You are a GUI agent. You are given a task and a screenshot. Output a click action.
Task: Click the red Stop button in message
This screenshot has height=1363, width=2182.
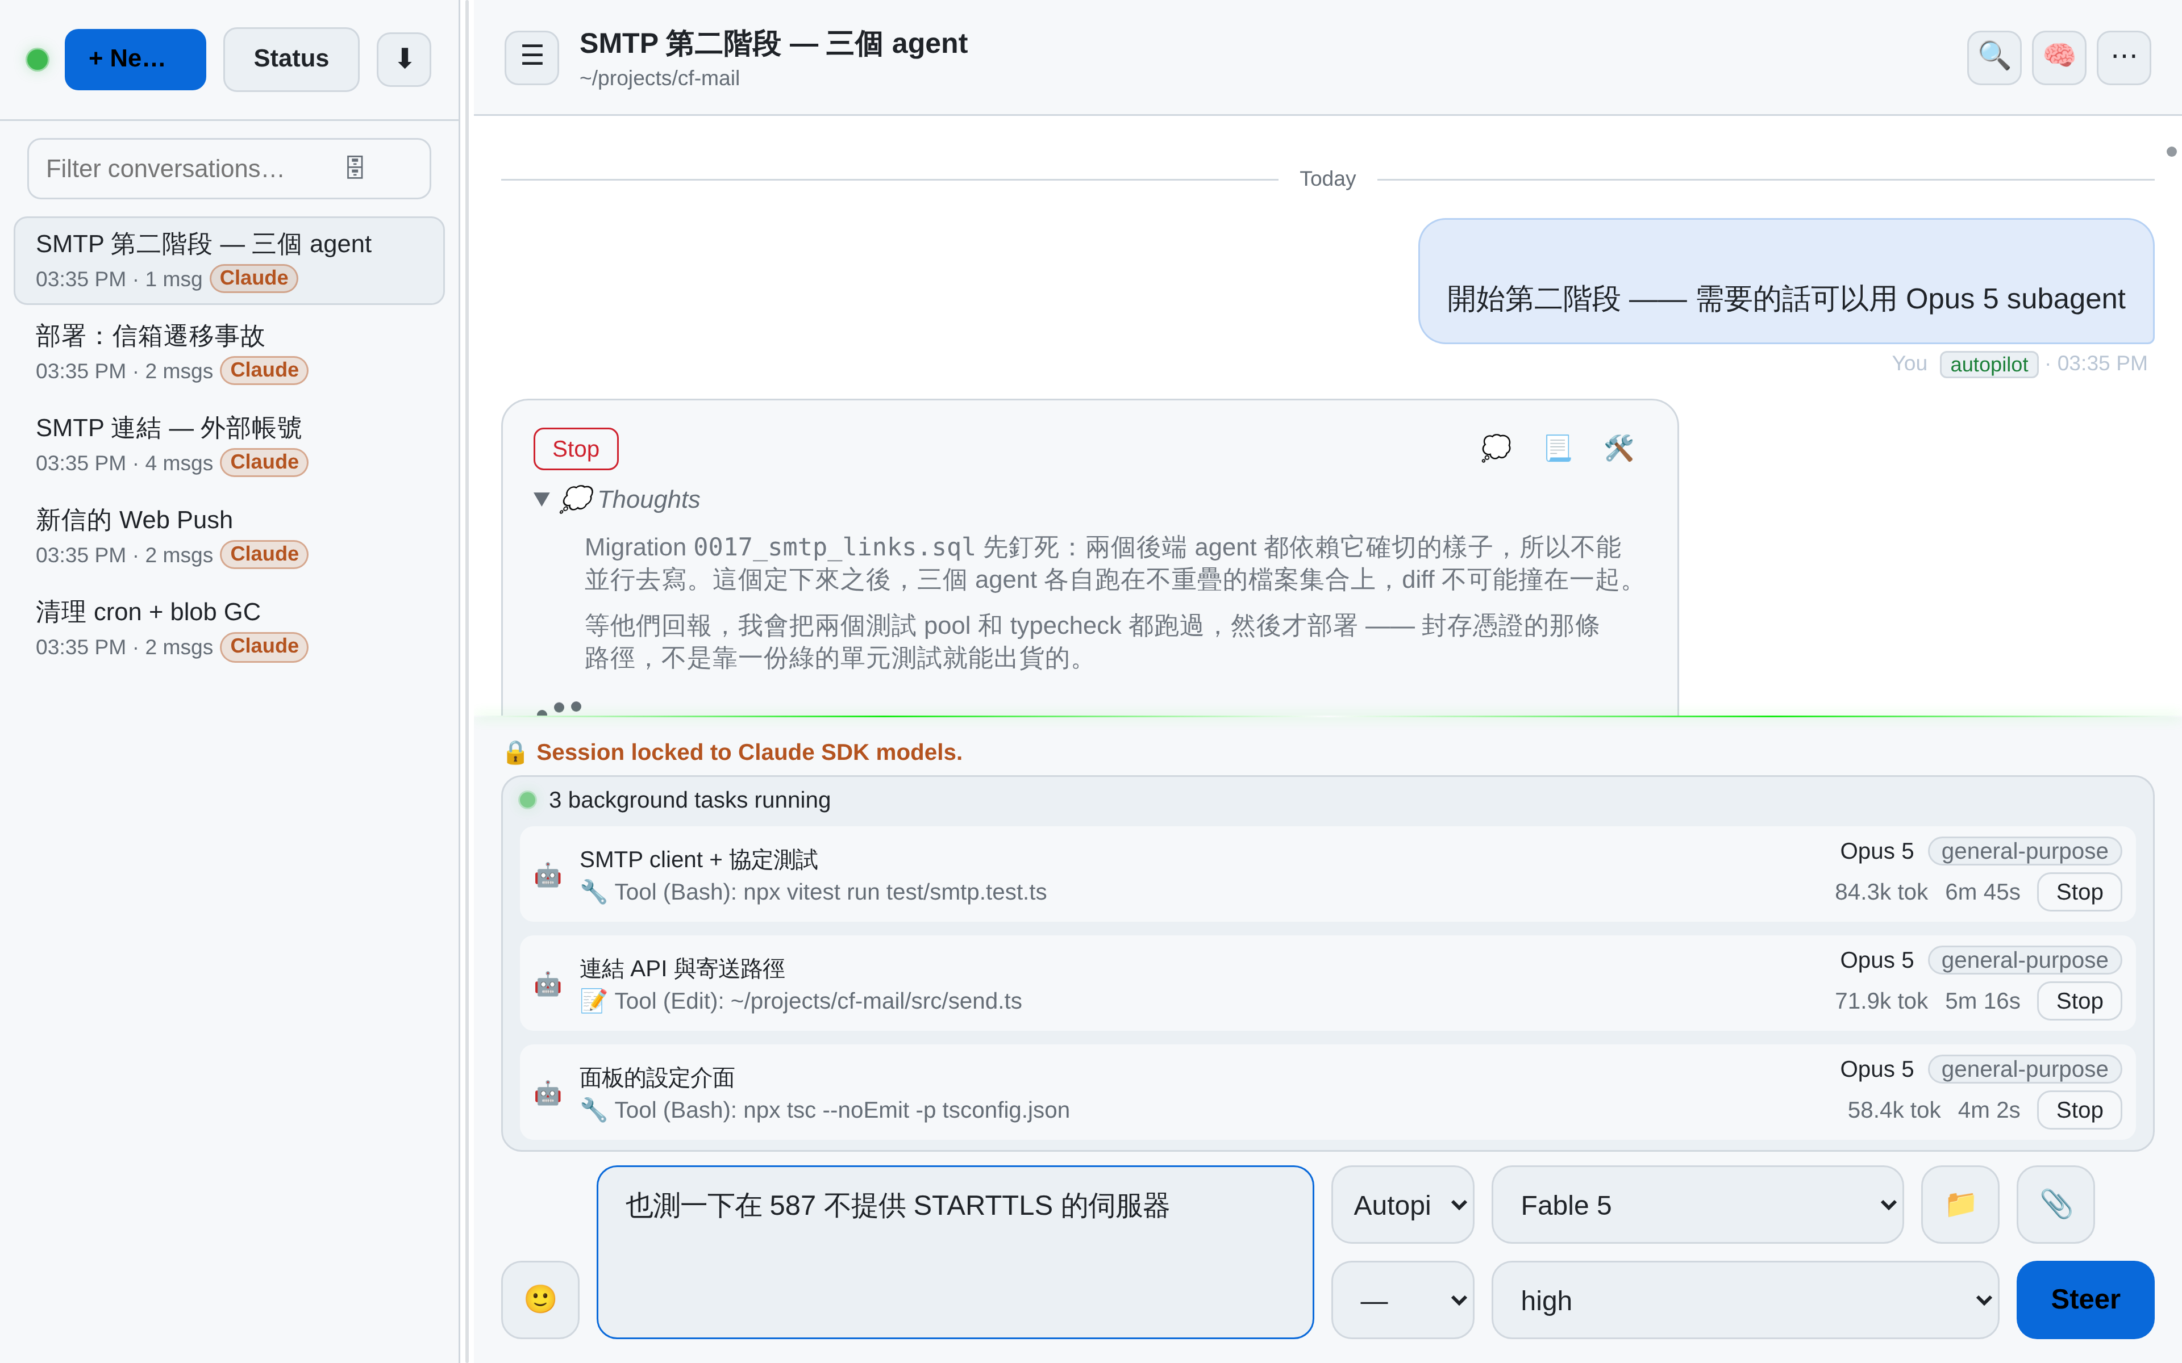[x=575, y=449]
